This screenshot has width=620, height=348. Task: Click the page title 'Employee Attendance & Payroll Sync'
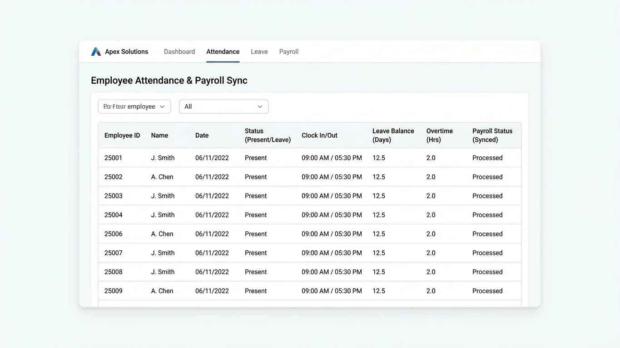(169, 80)
